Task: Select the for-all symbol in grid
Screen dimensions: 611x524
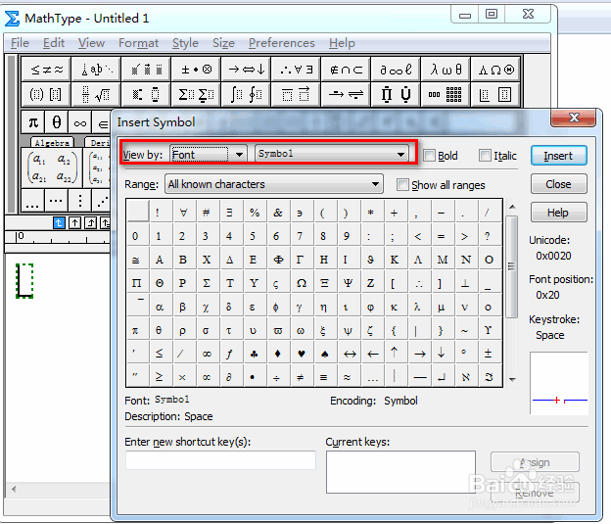Action: tap(183, 213)
